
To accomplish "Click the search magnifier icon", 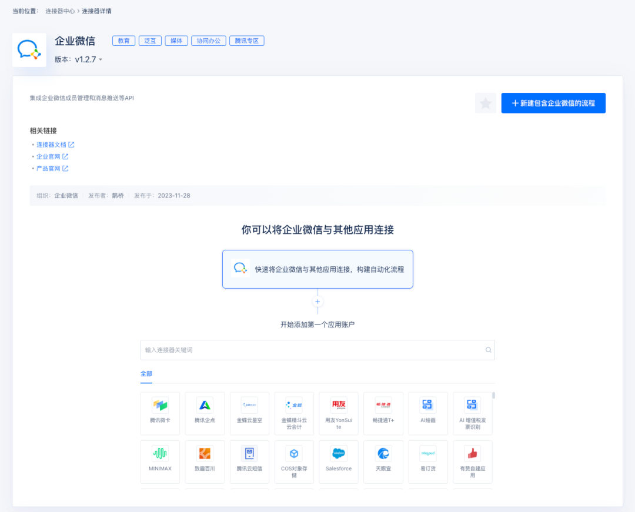I will click(x=489, y=350).
